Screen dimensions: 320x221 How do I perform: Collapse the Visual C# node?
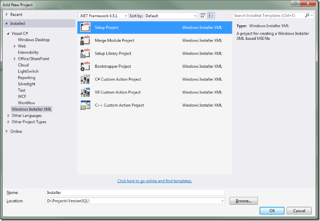pyautogui.click(x=8, y=34)
